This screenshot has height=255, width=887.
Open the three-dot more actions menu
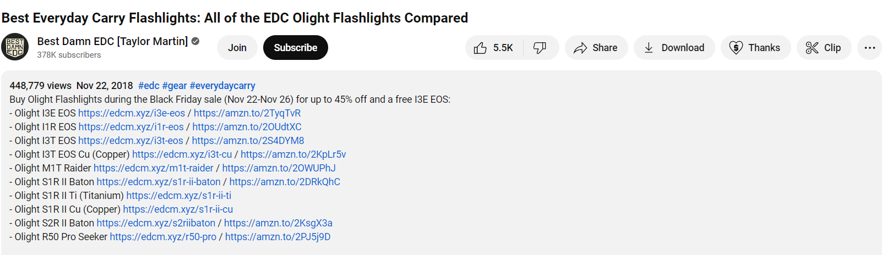[x=869, y=48]
